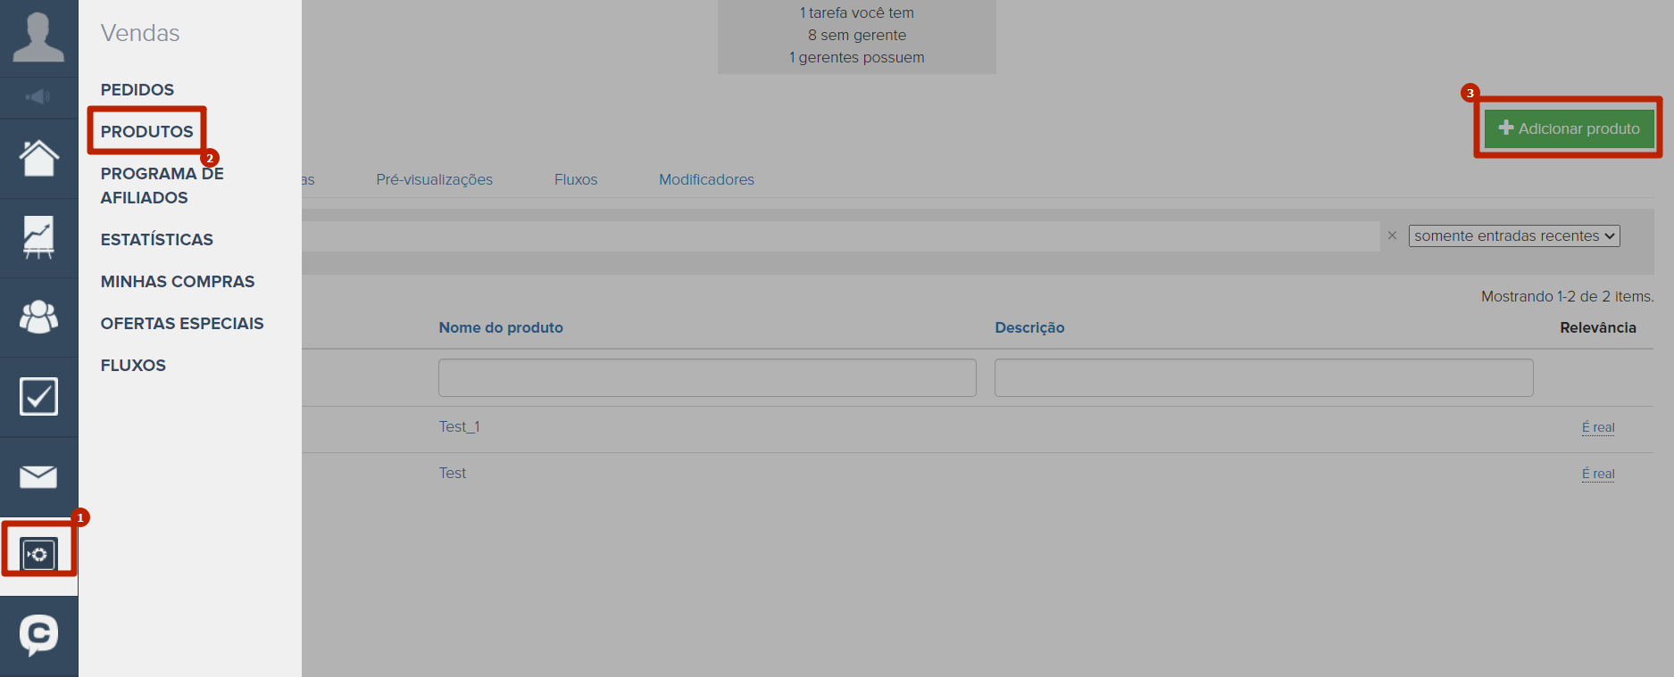Sort by Nome do produto column

[500, 327]
